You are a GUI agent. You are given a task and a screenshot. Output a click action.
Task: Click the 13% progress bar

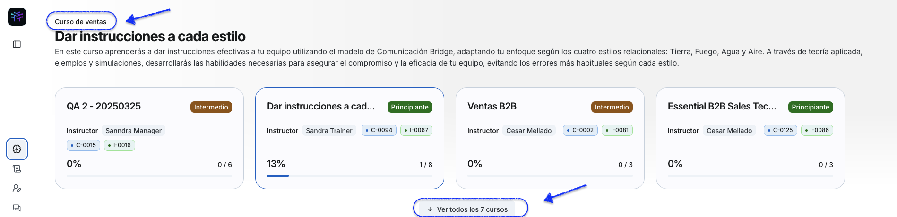tap(349, 176)
